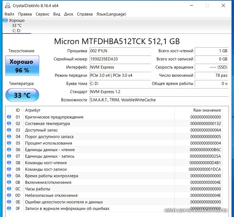Click the Возможности field S.M.A.R.T., TRIM
234x217 pixels.
click(159, 100)
